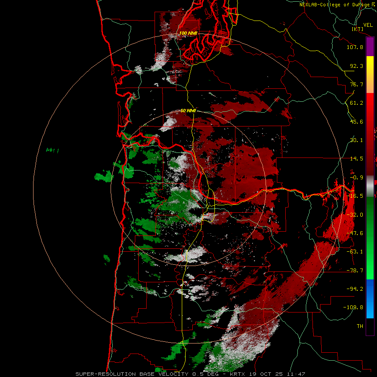Select the 30.1 velocity scale value
Viewport: 377px width, 377px height.
coord(356,140)
